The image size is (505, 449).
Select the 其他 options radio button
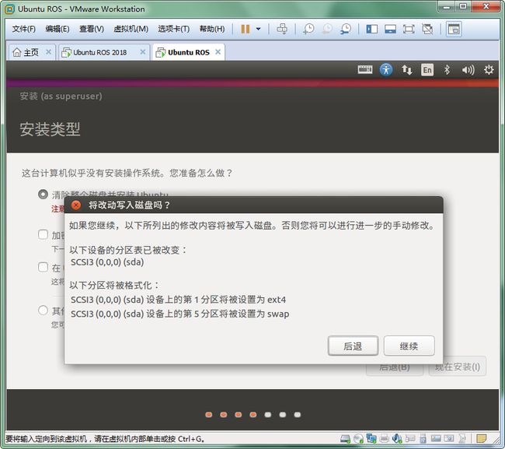click(43, 310)
